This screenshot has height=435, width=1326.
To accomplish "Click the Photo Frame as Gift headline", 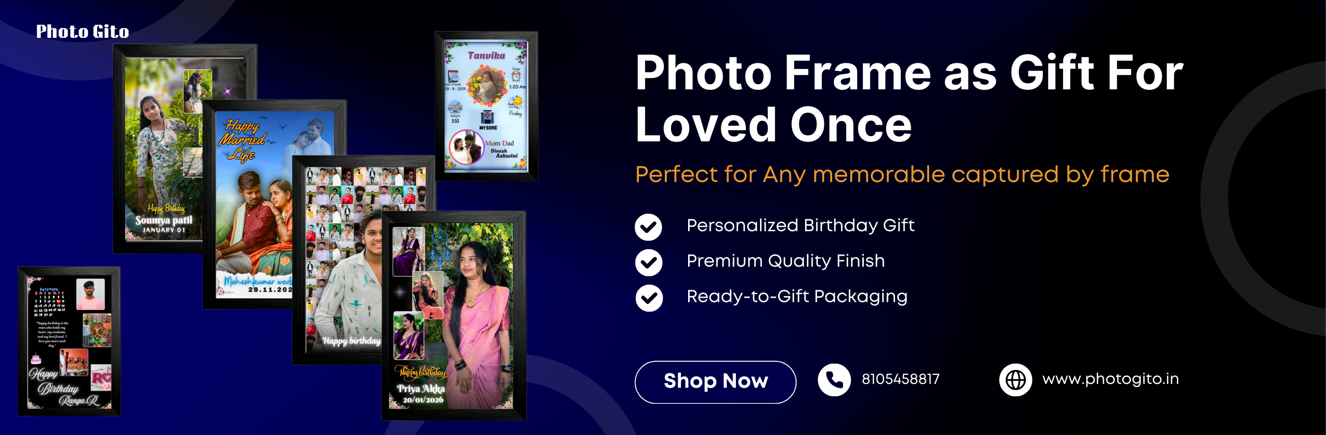I will (909, 99).
